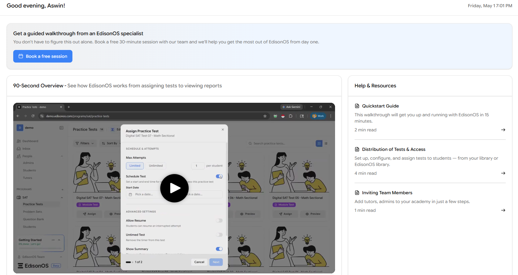The width and height of the screenshot is (518, 275).
Task: In the video preview, click demo workspace avatar
Action: (20, 128)
